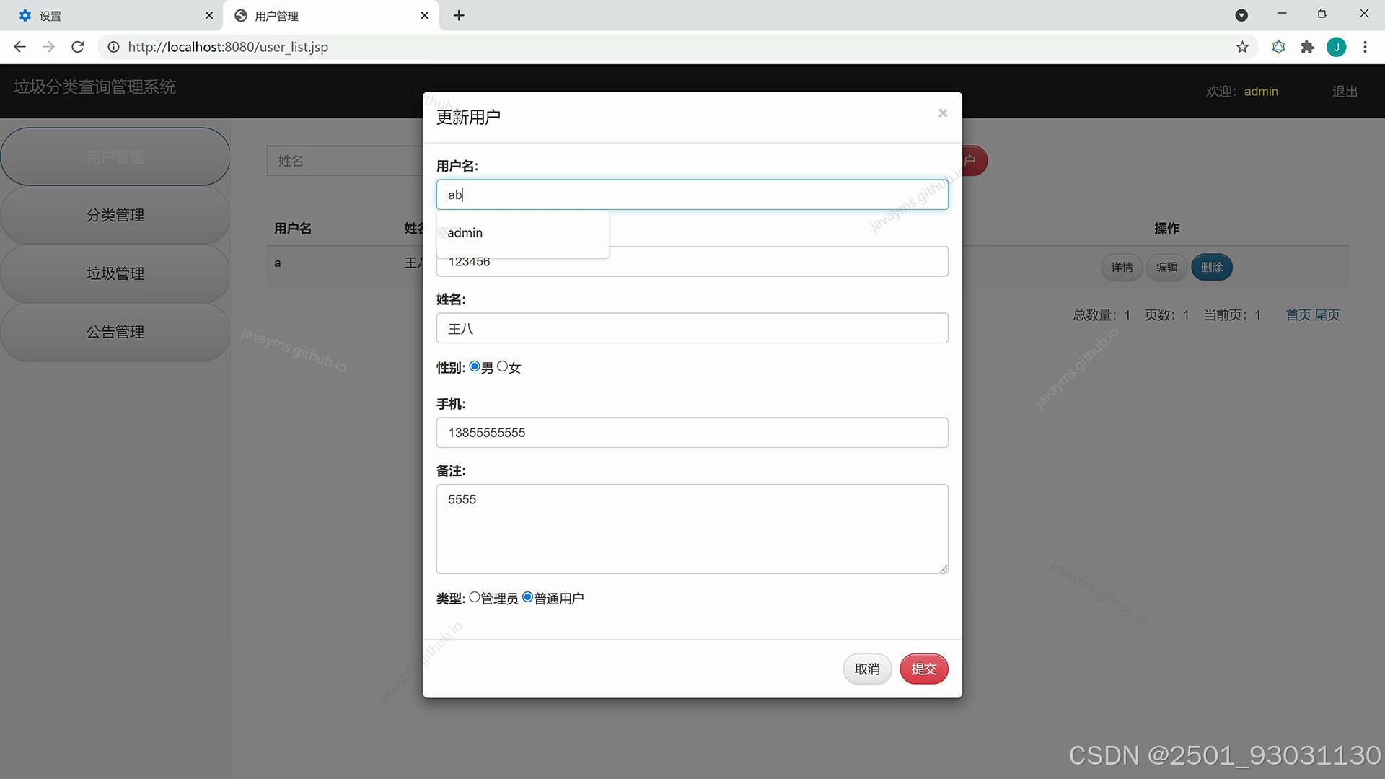Screen dimensions: 1385x779
Task: Click the 姓名 input field in dialog
Action: tap(692, 328)
